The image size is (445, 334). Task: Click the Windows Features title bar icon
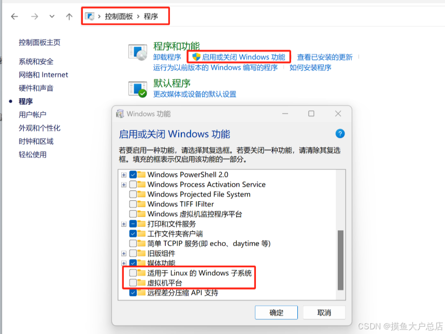[x=120, y=114]
